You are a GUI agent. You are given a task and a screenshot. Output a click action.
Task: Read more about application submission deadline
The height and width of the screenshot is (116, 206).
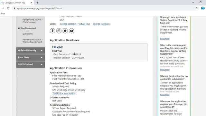[165, 95]
